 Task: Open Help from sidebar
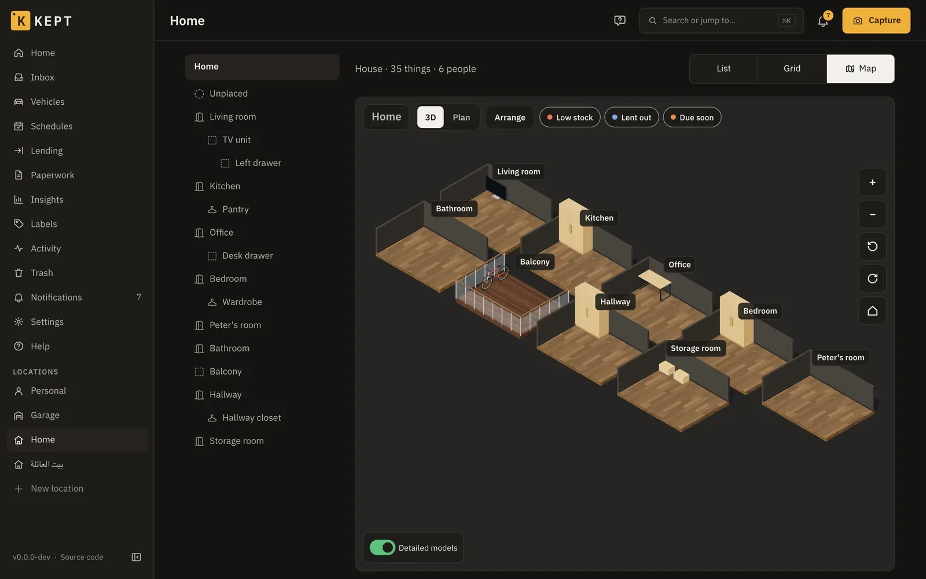77,346
